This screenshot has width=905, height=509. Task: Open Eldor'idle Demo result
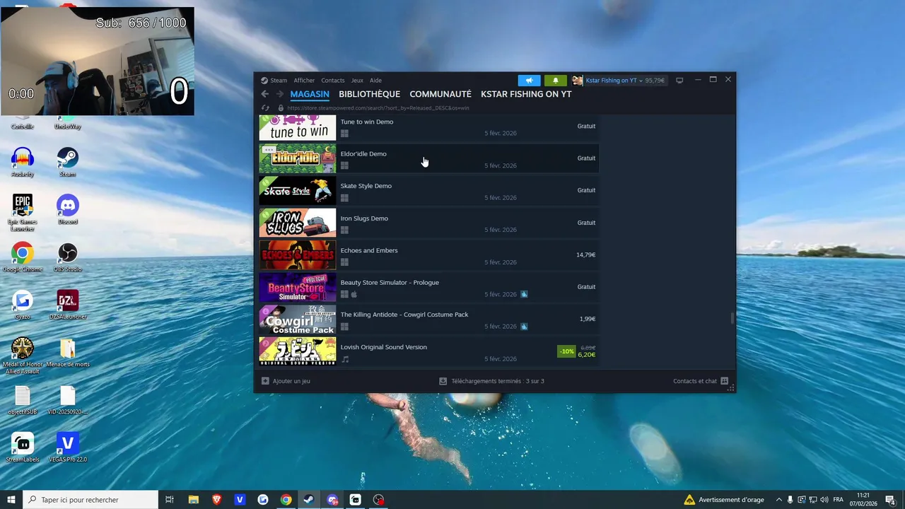[428, 159]
